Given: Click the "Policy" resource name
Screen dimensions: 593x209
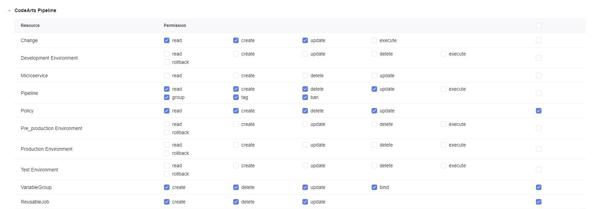Looking at the screenshot, I should tap(27, 111).
